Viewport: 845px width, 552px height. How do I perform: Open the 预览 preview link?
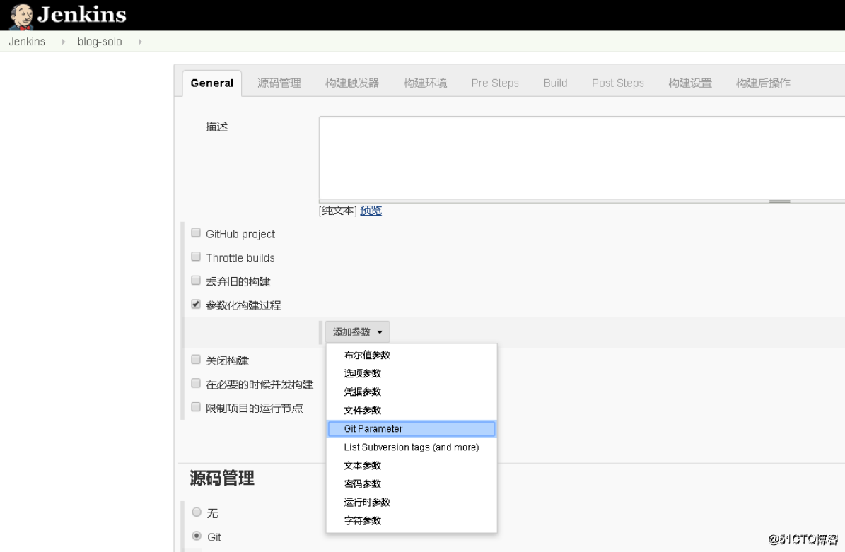pos(371,211)
